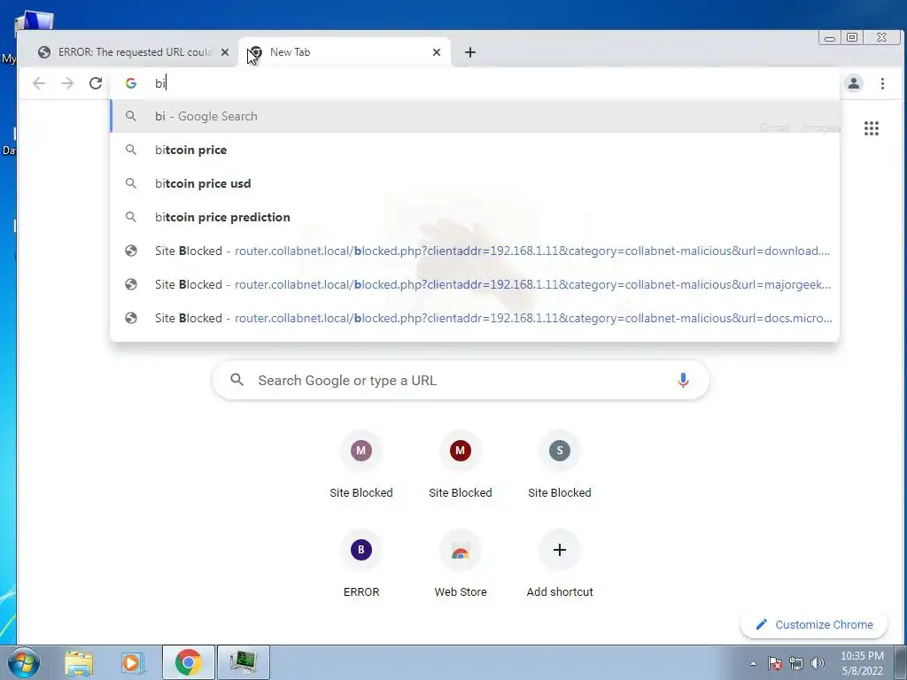The width and height of the screenshot is (907, 680).
Task: Open the ERROR shortcut tile
Action: click(x=361, y=565)
